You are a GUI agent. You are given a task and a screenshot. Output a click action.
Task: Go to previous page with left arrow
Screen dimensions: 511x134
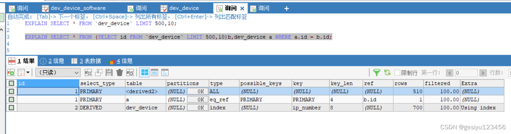tap(450, 73)
